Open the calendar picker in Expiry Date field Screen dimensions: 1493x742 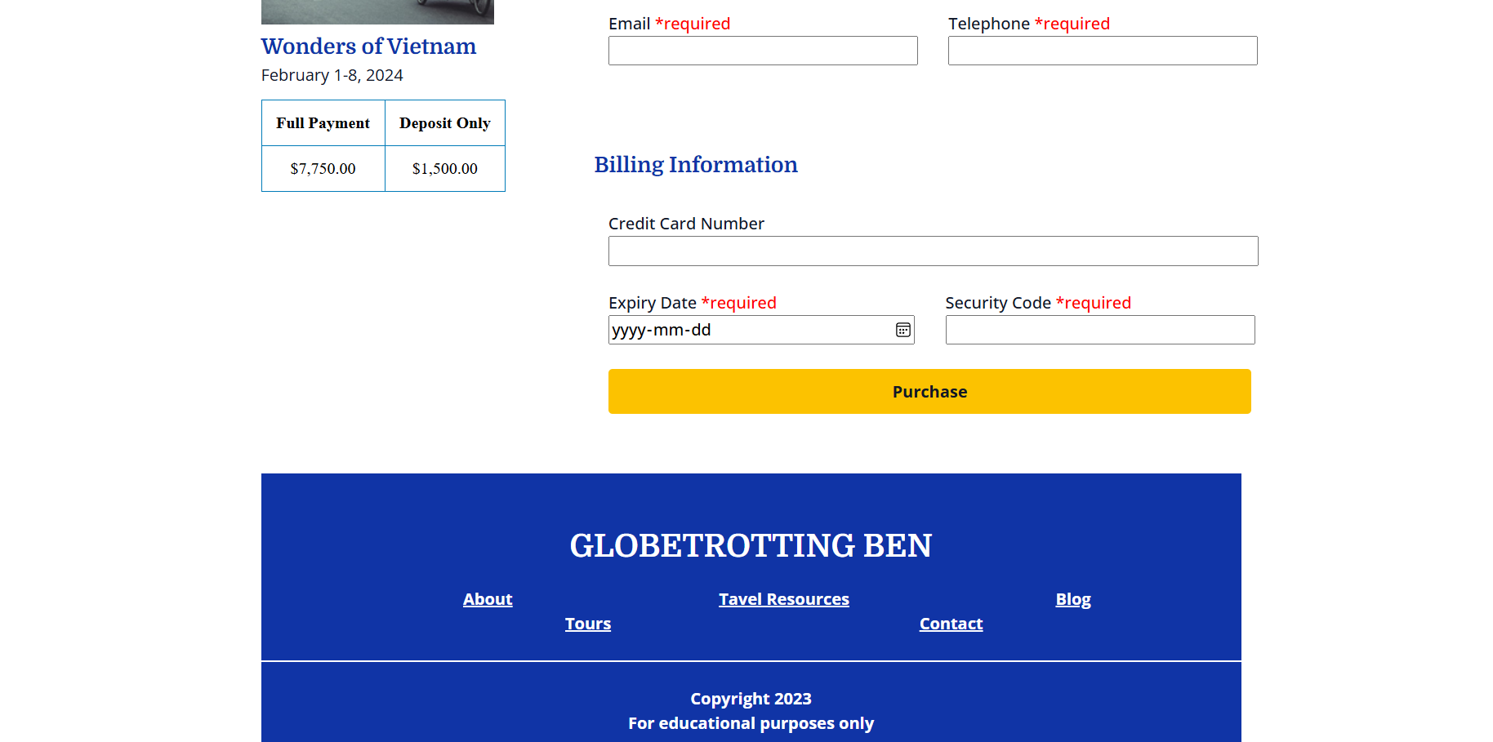(902, 330)
